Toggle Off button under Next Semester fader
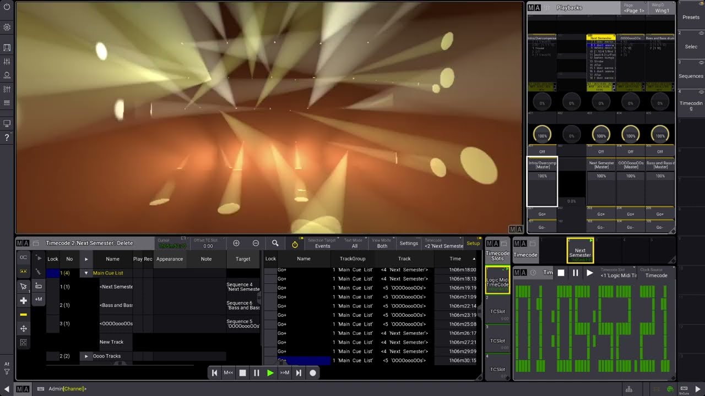This screenshot has height=396, width=705. 601,152
